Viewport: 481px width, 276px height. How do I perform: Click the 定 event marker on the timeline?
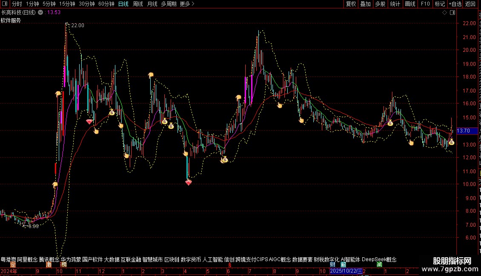click(x=13, y=265)
